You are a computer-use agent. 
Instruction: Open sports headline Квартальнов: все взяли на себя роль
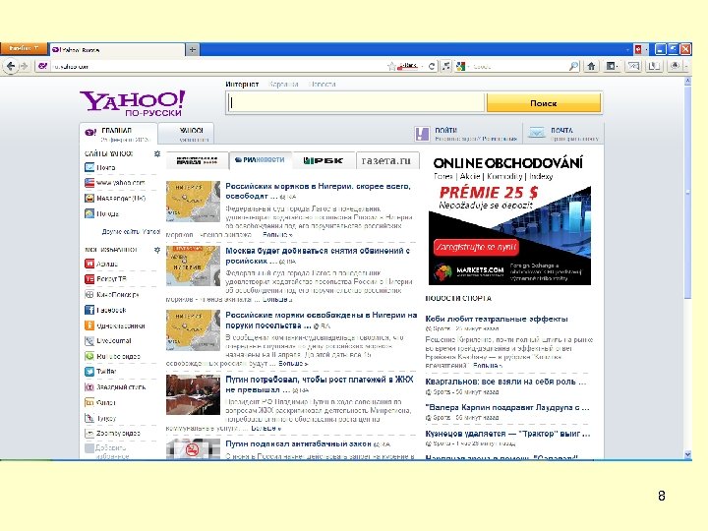pyautogui.click(x=505, y=382)
